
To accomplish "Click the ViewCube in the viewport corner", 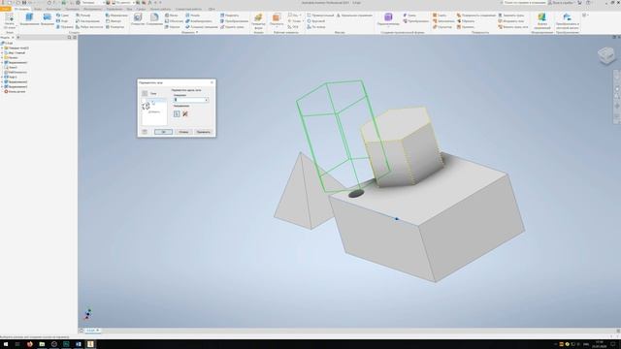I will 606,55.
